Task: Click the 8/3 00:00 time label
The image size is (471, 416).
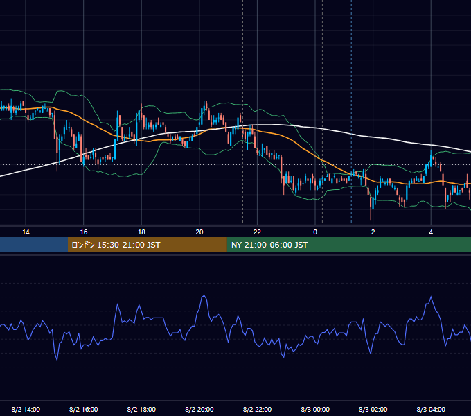Action: click(x=315, y=409)
